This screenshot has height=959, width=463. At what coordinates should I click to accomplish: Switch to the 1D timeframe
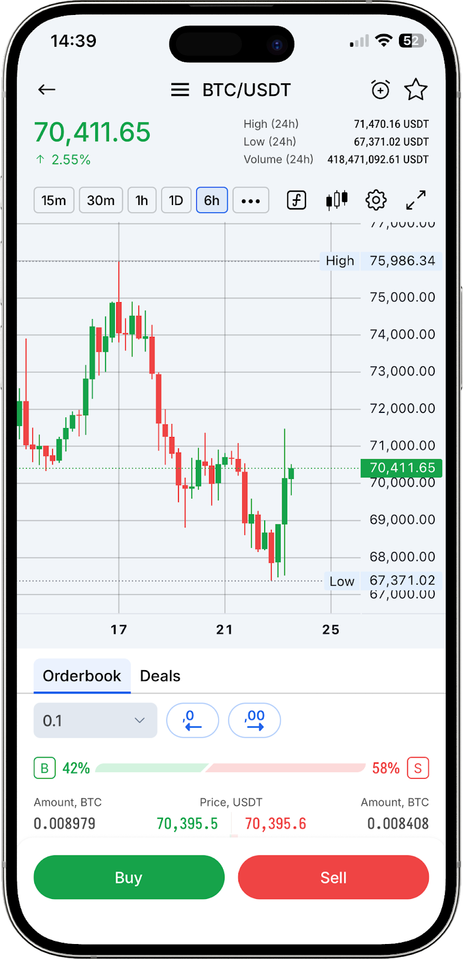pos(176,200)
